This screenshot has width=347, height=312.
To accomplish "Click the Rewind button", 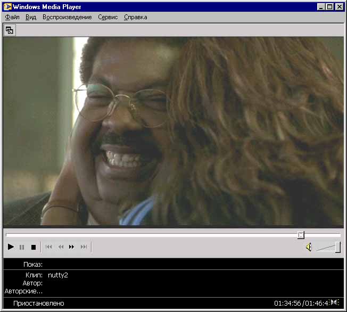I will (x=61, y=247).
